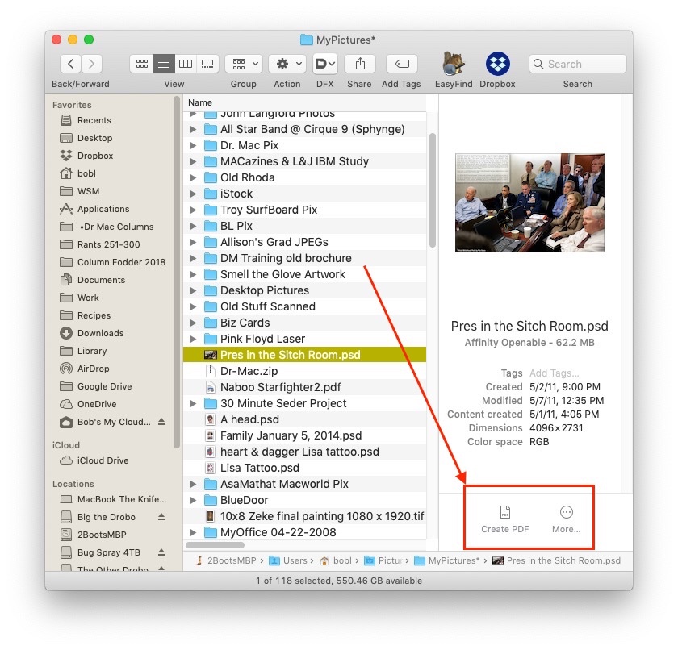Click Add Tags field in preview
Screen dimensions: 678x650
[x=554, y=373]
